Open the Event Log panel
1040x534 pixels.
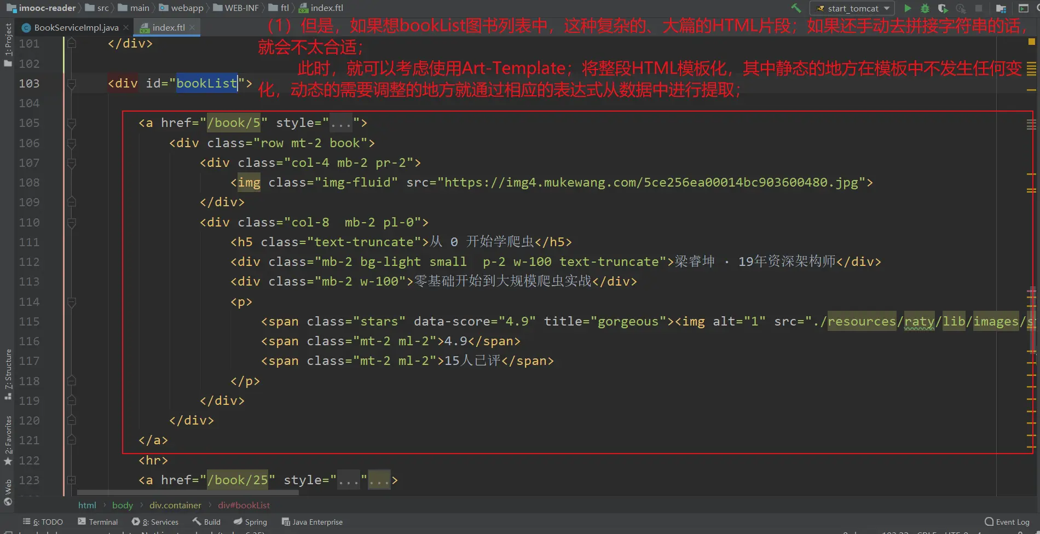point(1007,522)
